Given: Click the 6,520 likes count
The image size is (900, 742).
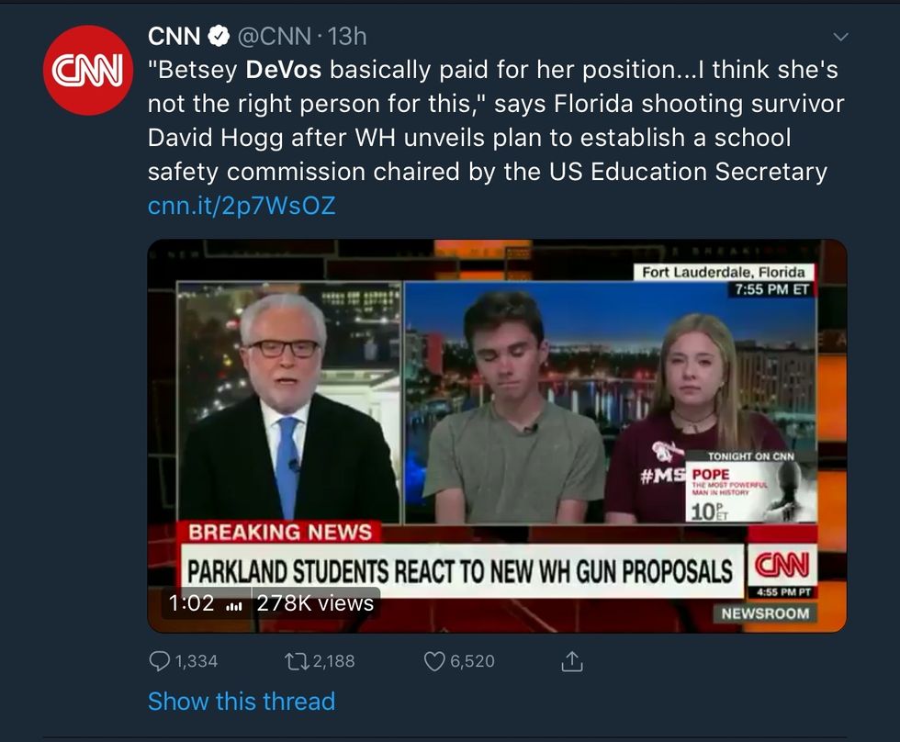Looking at the screenshot, I should coord(472,661).
